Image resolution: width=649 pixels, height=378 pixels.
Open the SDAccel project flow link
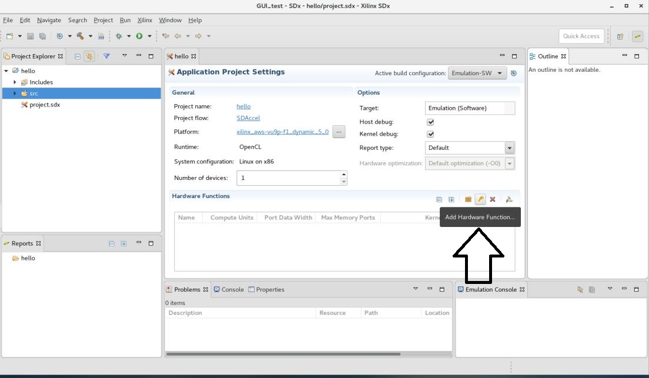248,118
